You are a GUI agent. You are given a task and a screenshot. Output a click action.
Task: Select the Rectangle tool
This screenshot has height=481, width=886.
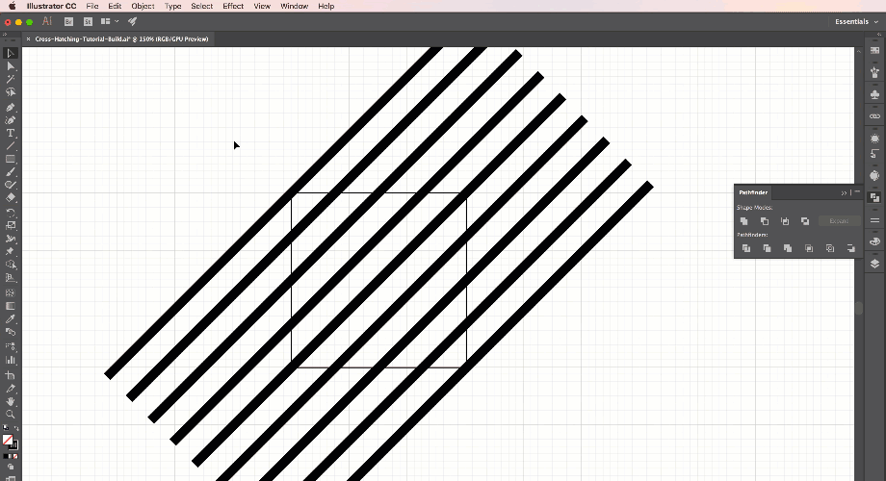pos(11,159)
